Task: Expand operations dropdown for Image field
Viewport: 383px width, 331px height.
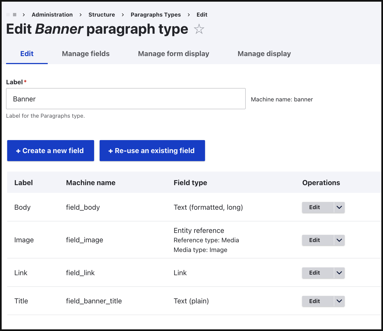Action: pyautogui.click(x=339, y=240)
